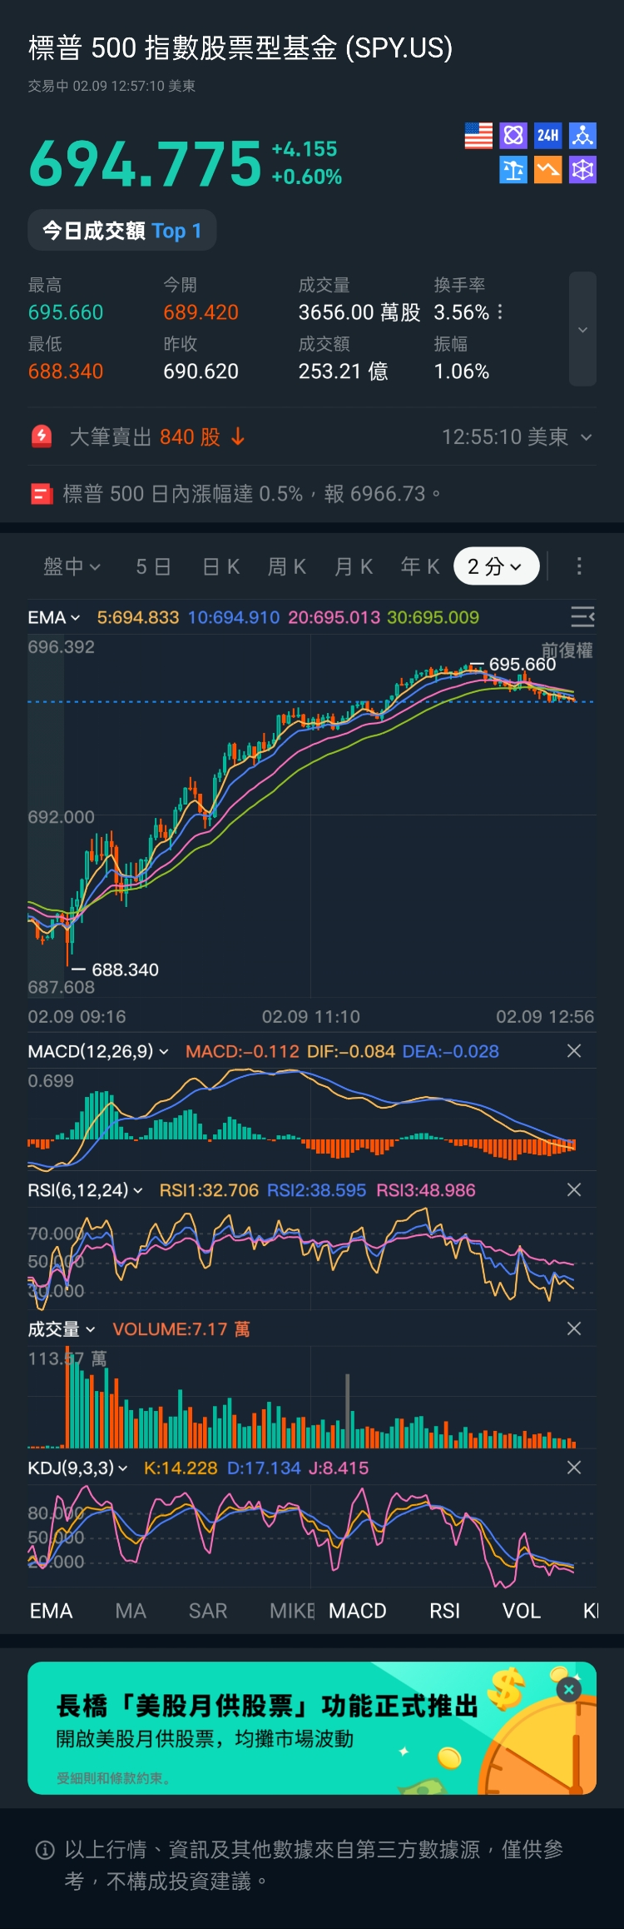Tap the 24H trading badge icon
The height and width of the screenshot is (1929, 624).
547,135
